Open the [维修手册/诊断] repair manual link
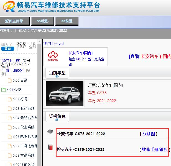 tap(155, 150)
